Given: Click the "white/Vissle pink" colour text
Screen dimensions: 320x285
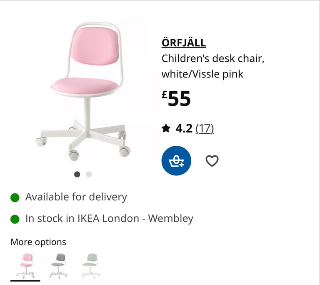Looking at the screenshot, I should (x=202, y=74).
